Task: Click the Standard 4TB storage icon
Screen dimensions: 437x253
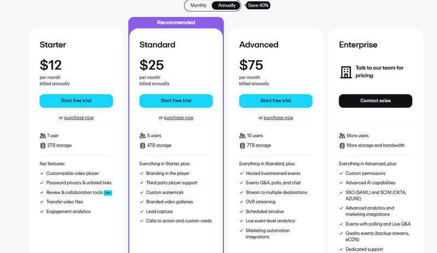Action: pos(143,145)
